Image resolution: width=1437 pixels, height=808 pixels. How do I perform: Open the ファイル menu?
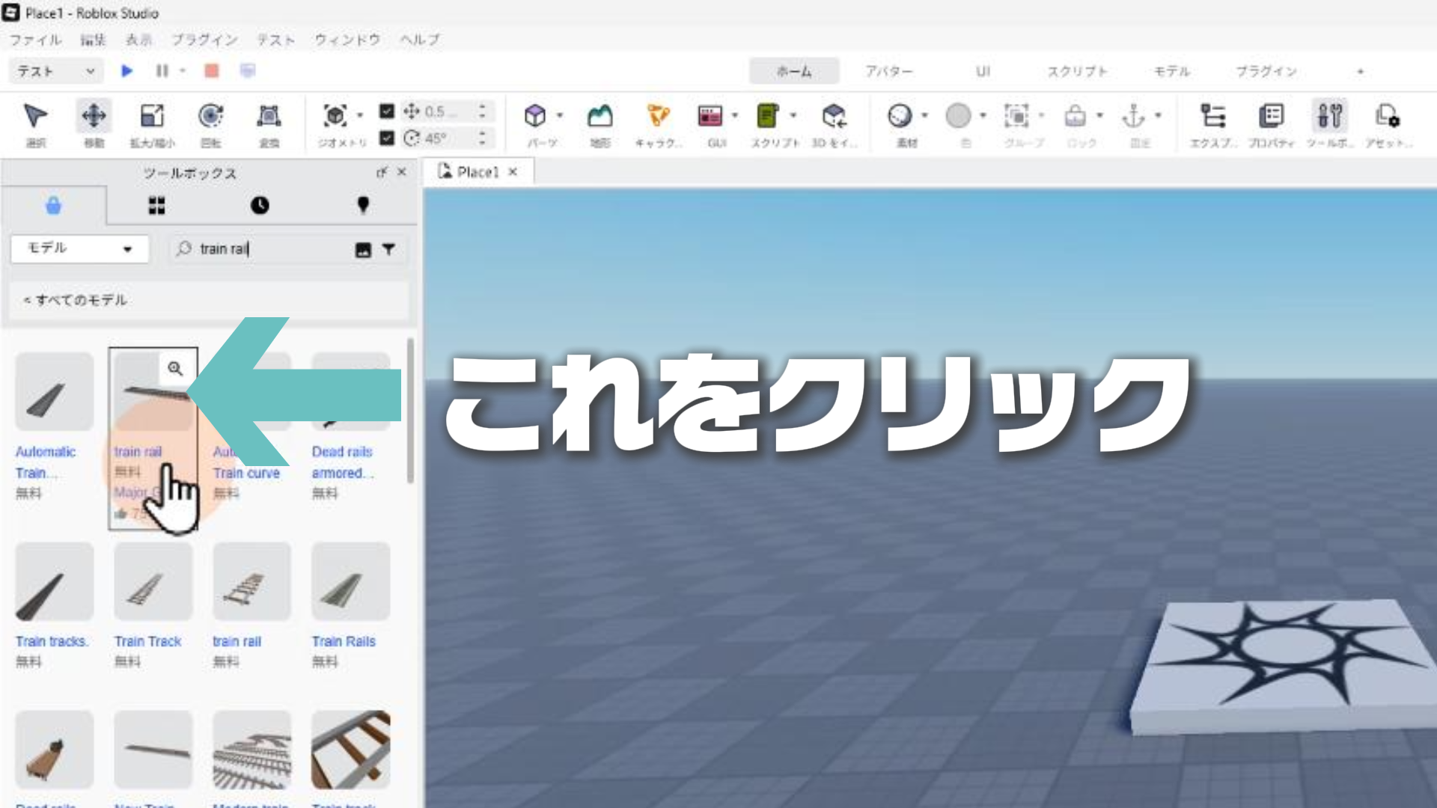[35, 40]
